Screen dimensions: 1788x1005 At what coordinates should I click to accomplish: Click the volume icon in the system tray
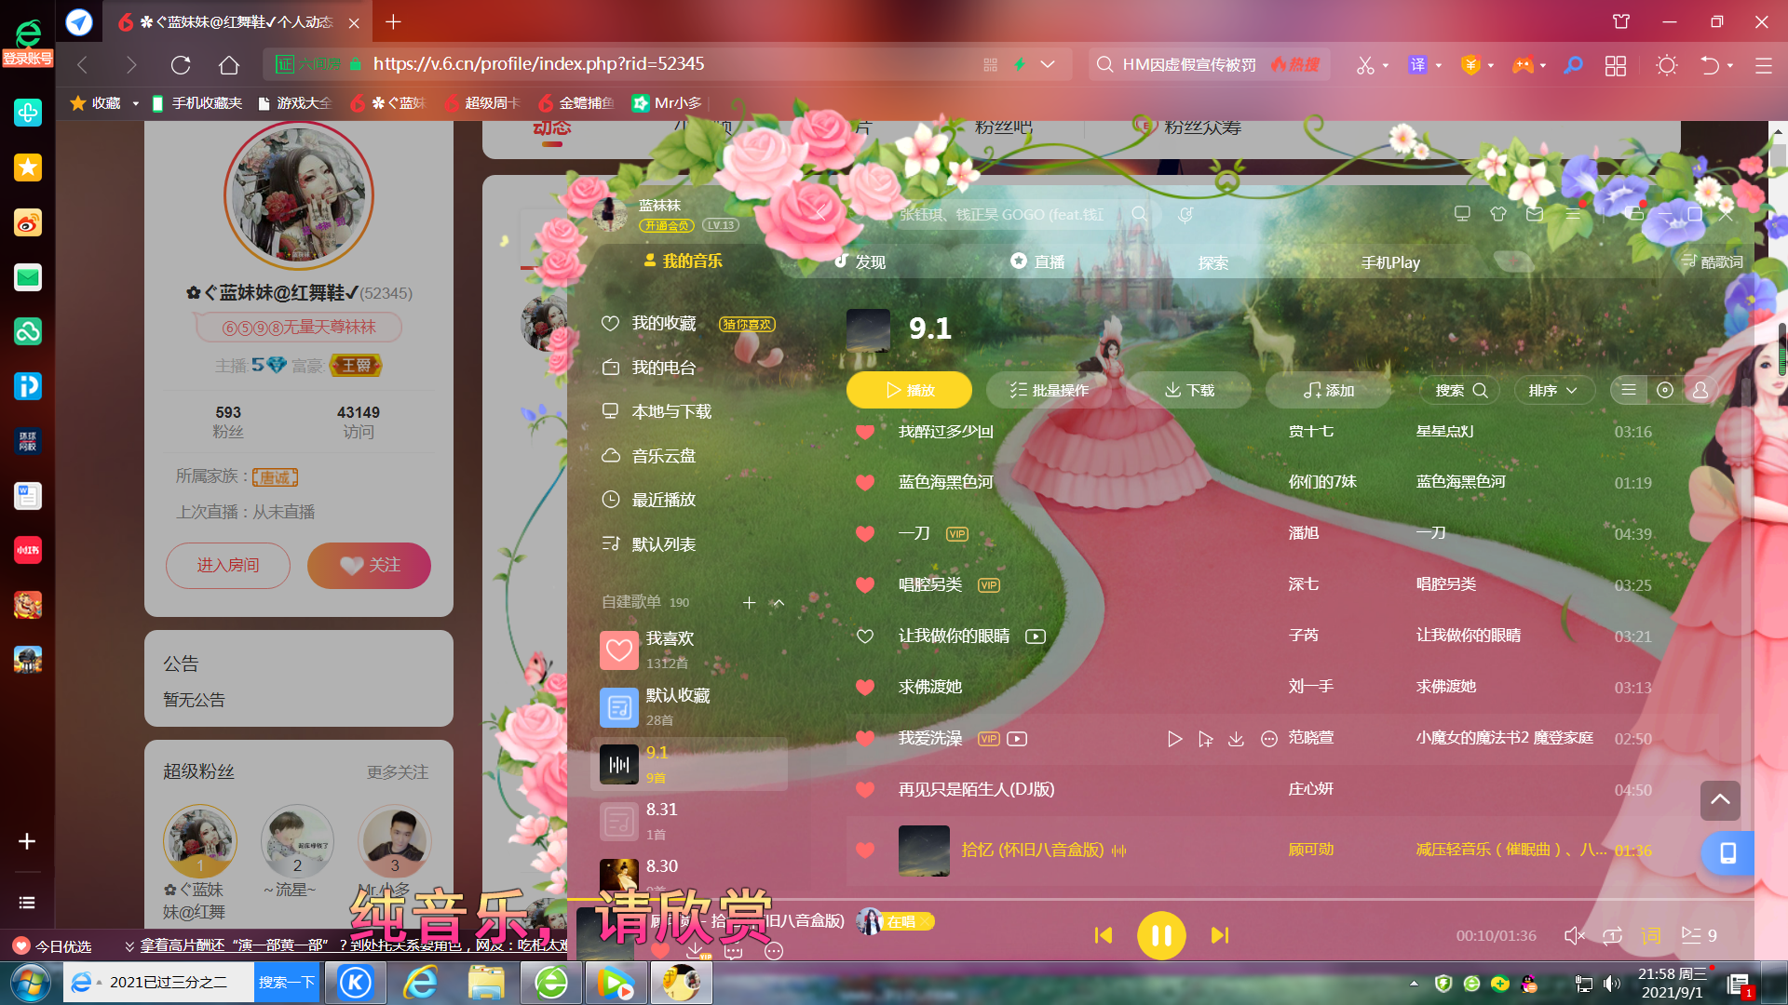pos(1612,984)
